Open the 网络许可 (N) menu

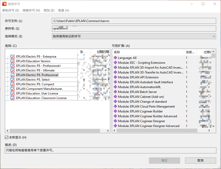[31, 10]
